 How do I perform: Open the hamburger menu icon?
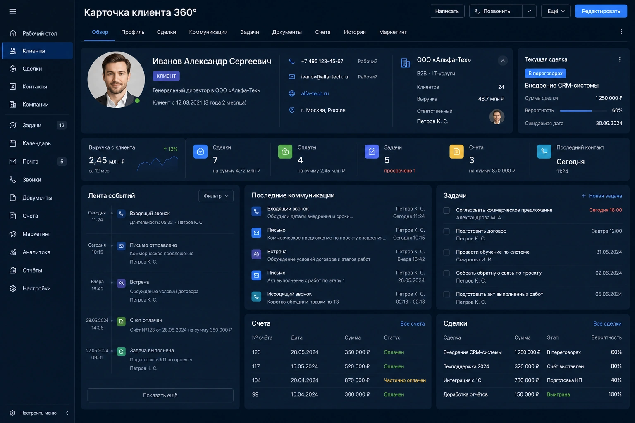(13, 12)
